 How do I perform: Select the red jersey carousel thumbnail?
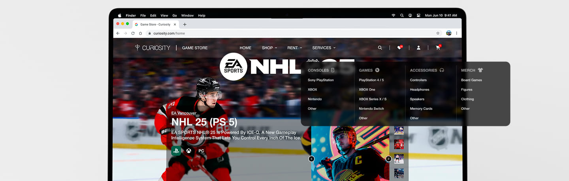[399, 144]
